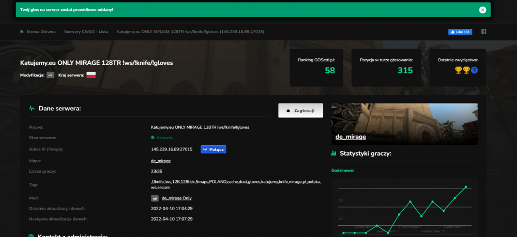
Task: Click the GOSetti ranking value 58
Action: coord(330,71)
